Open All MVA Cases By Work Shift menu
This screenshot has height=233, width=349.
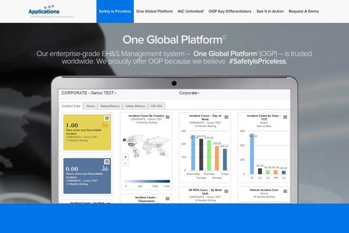[x=226, y=191]
